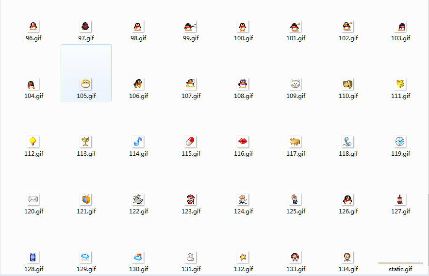Click the 128.gif file name text

[x=33, y=269]
